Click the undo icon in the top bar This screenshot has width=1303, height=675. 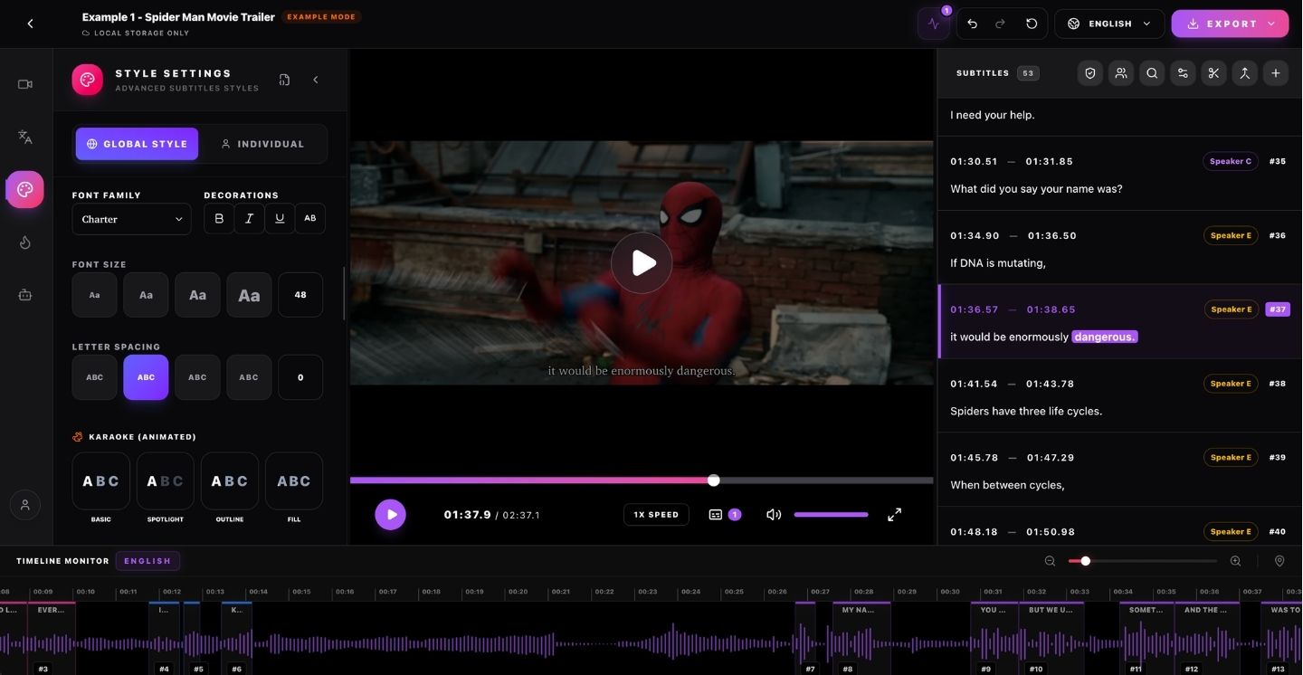point(972,24)
